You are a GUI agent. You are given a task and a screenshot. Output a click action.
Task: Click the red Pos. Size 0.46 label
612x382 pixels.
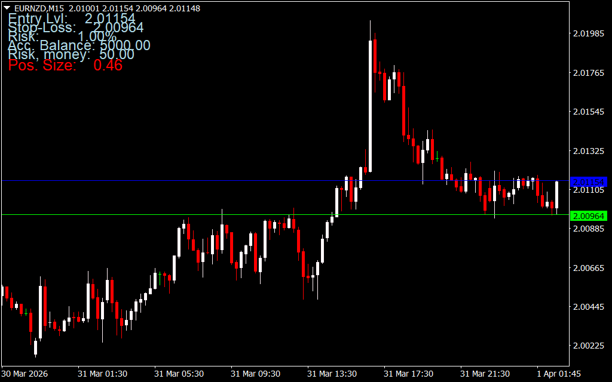point(65,66)
